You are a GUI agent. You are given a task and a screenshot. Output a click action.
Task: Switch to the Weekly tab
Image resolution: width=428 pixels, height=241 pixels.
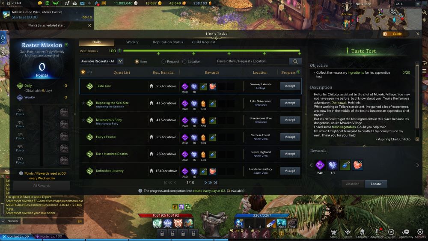click(x=132, y=42)
